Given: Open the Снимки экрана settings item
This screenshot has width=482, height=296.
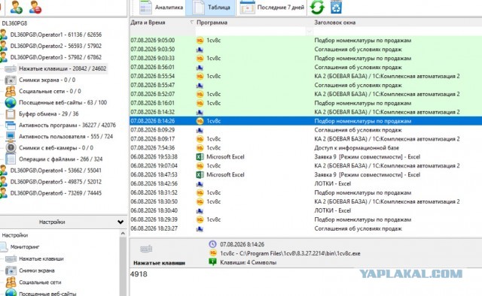Looking at the screenshot, I should pos(37,271).
